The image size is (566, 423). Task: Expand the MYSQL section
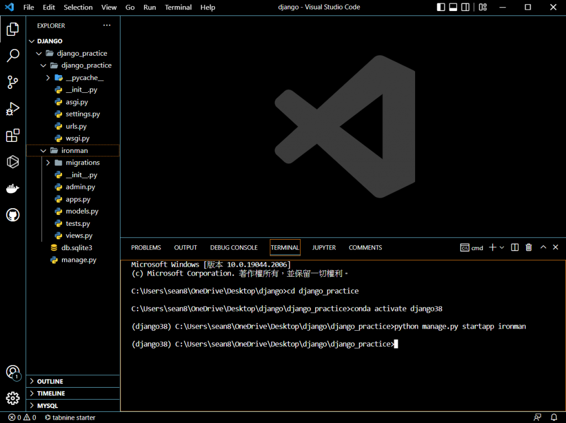point(73,405)
